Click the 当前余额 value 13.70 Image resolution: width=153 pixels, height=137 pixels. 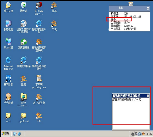pyautogui.click(x=127, y=23)
